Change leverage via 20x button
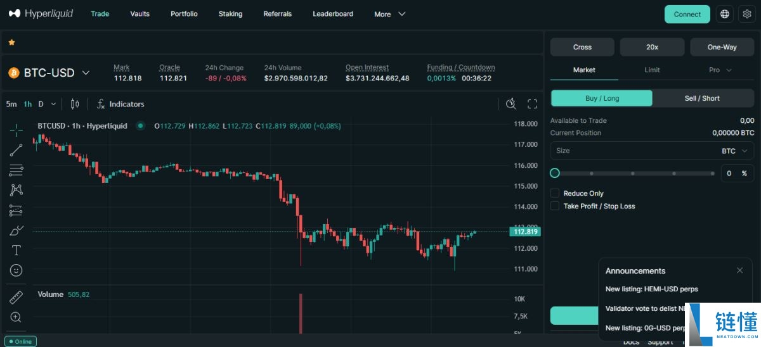The width and height of the screenshot is (761, 347). [x=652, y=47]
